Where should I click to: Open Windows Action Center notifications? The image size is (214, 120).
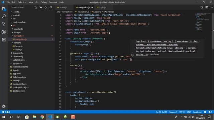pos(209,117)
